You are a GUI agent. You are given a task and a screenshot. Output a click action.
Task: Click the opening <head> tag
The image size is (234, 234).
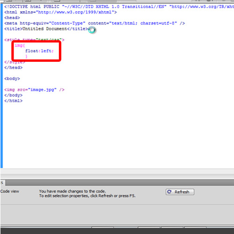[x=12, y=18]
